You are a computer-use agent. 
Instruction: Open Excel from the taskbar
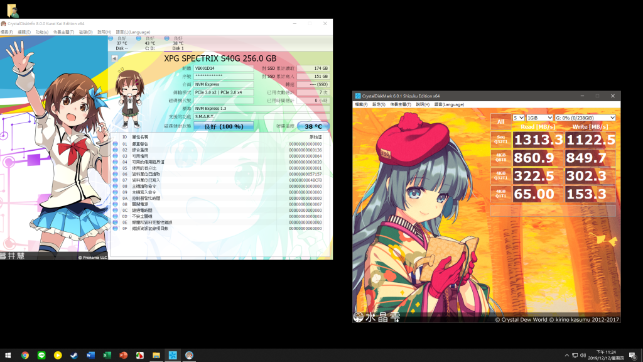click(x=107, y=356)
